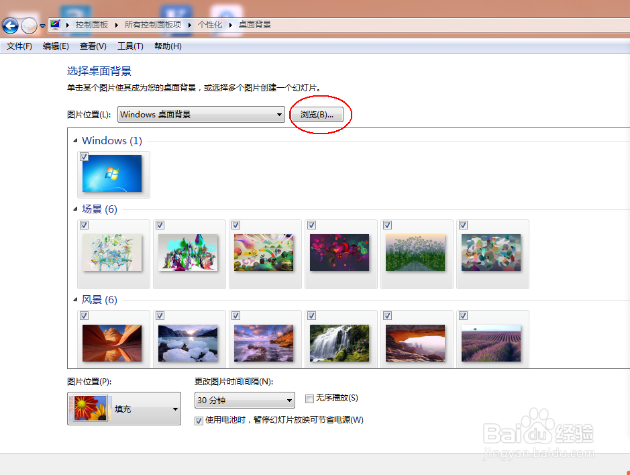Select the colorful cartoon landscape wallpaper
This screenshot has width=630, height=475.
pos(264,253)
